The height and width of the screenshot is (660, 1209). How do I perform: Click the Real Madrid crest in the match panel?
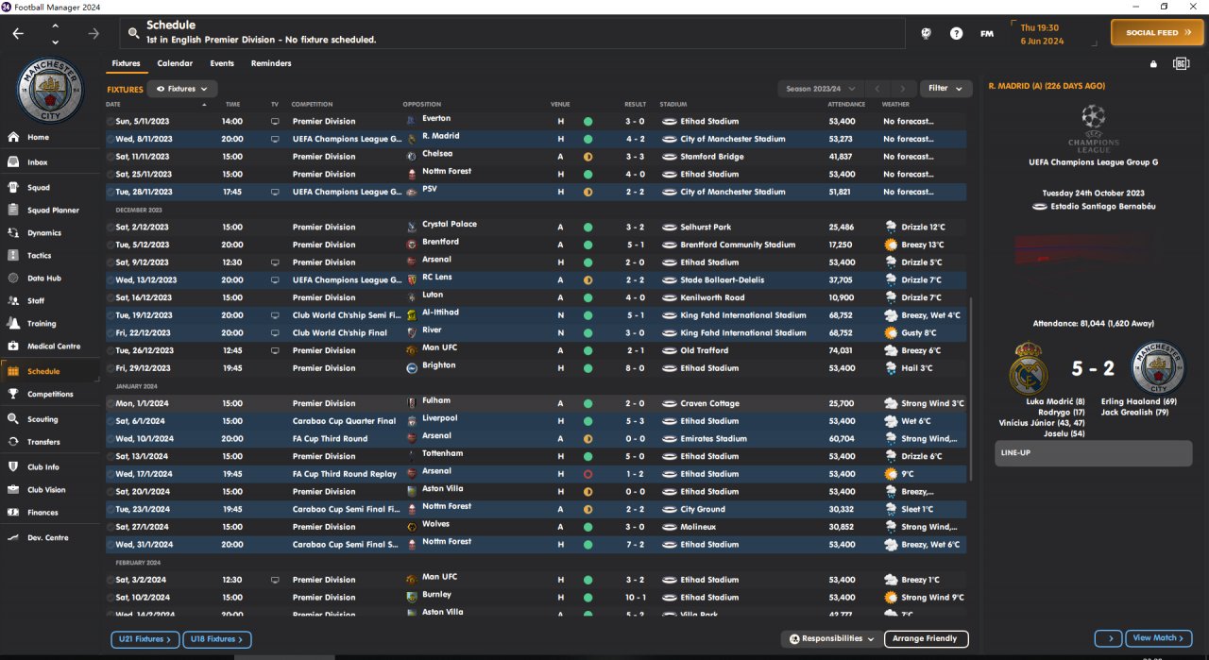[1028, 368]
